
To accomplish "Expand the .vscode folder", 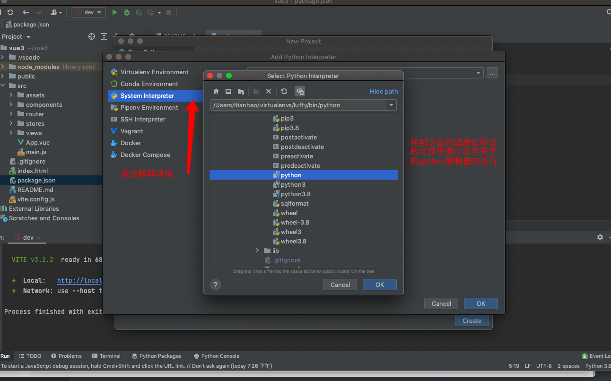I will click(3, 57).
